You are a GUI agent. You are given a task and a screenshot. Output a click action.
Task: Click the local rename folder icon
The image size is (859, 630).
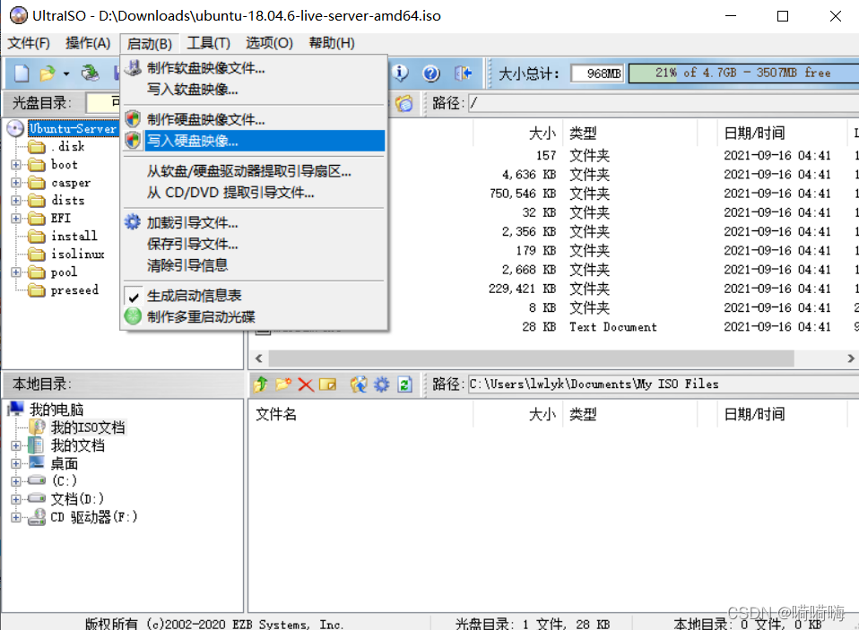point(327,384)
